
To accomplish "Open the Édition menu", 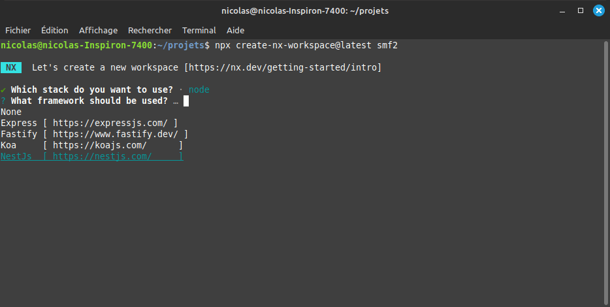I will click(x=54, y=30).
